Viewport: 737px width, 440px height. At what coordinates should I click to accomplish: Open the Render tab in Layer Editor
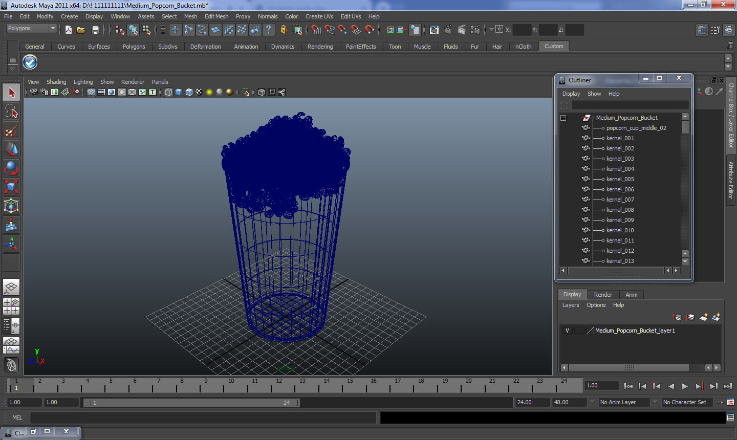click(x=603, y=295)
